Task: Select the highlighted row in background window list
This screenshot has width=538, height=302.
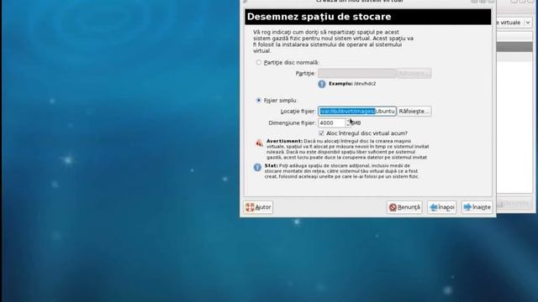Action: pos(514,47)
